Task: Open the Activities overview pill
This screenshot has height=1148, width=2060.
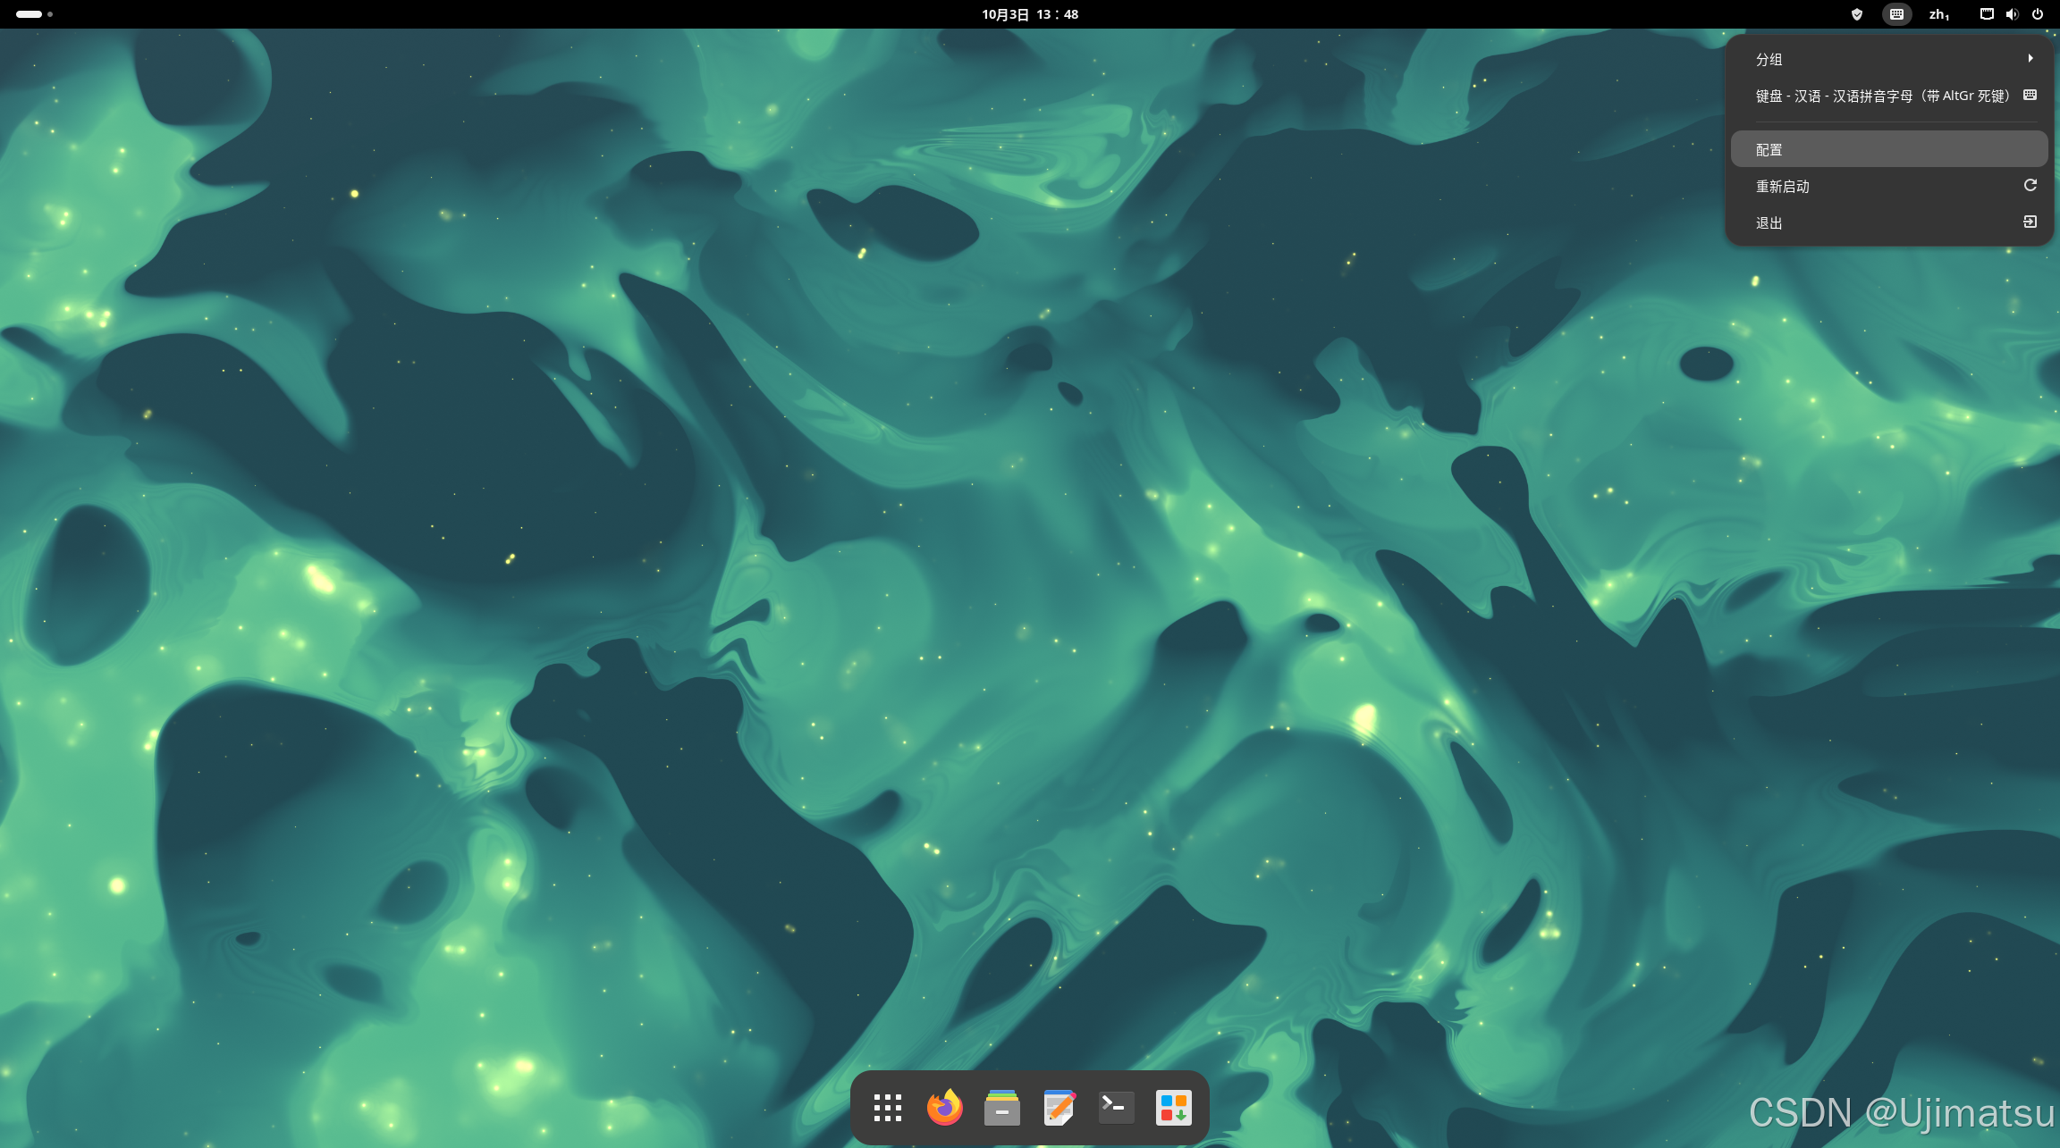Action: click(x=30, y=14)
